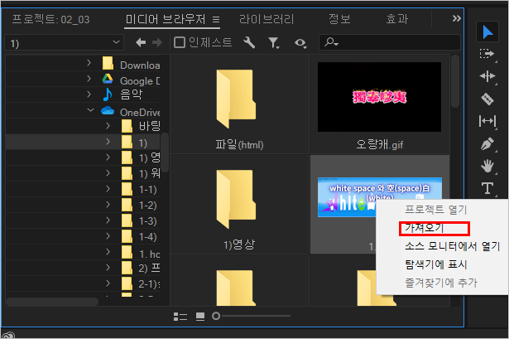Collapse the OneDrive node
This screenshot has height=339, width=509.
click(90, 110)
